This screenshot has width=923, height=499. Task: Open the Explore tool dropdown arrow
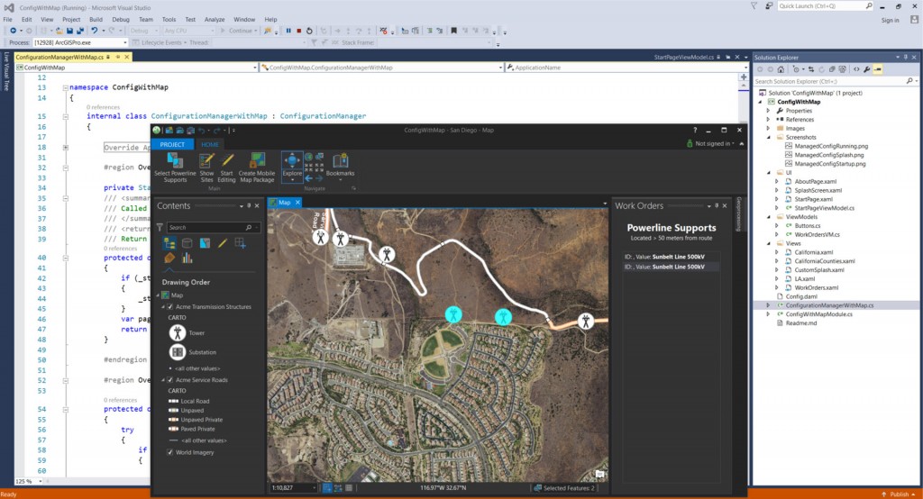292,179
